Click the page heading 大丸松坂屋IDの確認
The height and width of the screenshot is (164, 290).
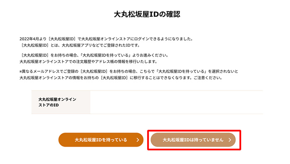147,14
